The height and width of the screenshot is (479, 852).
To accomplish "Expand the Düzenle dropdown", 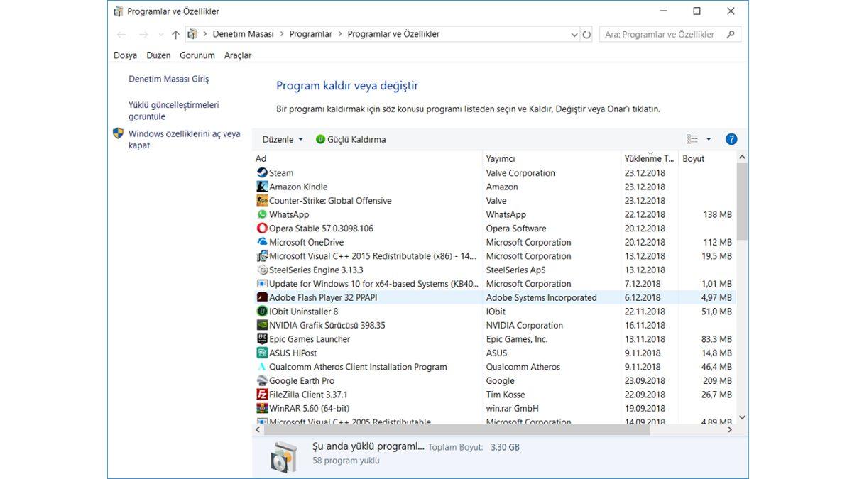I will click(x=283, y=140).
